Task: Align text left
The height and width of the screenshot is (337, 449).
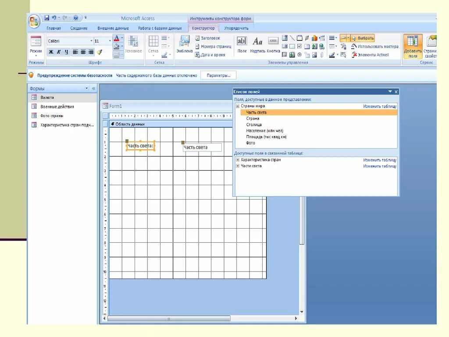Action: (x=75, y=52)
